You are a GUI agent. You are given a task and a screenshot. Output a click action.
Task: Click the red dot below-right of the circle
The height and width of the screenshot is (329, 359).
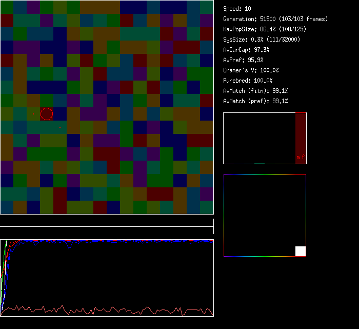[60, 127]
